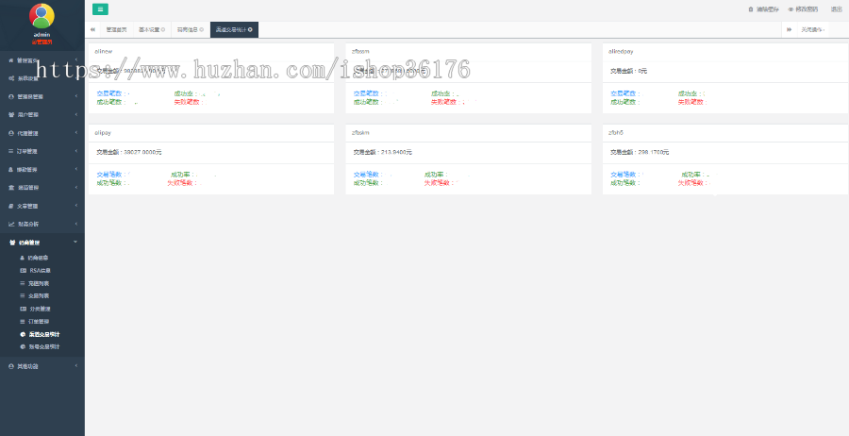Click the 系统设置 gears icon in the sidebar

(11, 78)
